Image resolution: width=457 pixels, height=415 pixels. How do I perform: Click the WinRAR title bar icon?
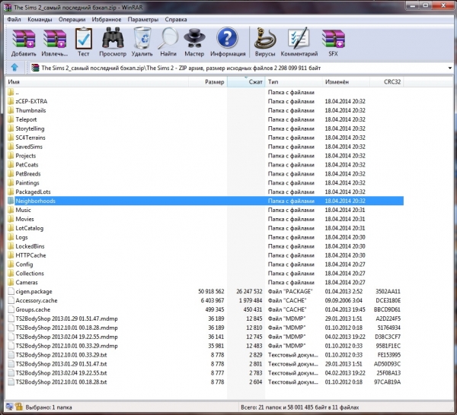click(8, 8)
